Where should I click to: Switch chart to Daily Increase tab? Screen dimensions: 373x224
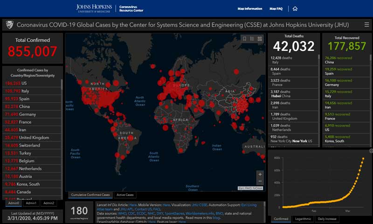[327, 219]
